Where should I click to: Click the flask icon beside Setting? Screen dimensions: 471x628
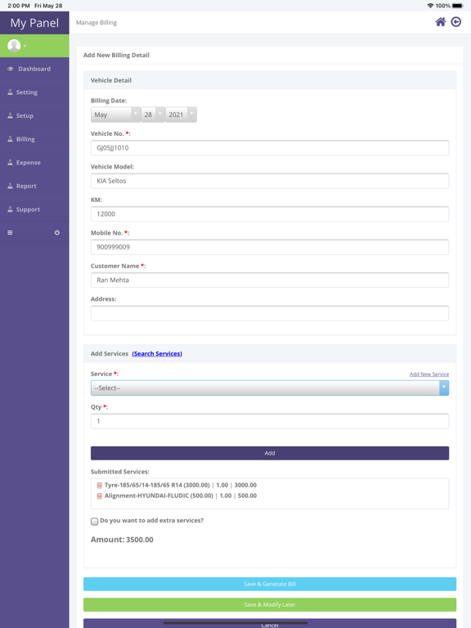(10, 92)
